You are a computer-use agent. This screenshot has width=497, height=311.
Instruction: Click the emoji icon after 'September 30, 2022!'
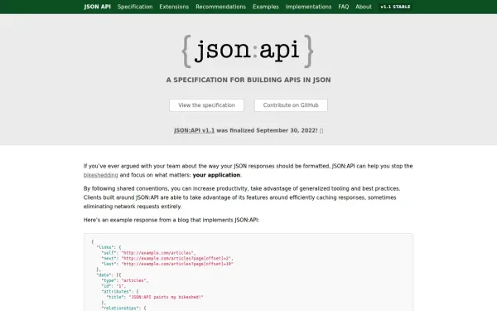pos(321,131)
